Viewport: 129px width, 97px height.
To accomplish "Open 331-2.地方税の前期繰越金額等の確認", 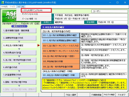I will pos(61,40).
